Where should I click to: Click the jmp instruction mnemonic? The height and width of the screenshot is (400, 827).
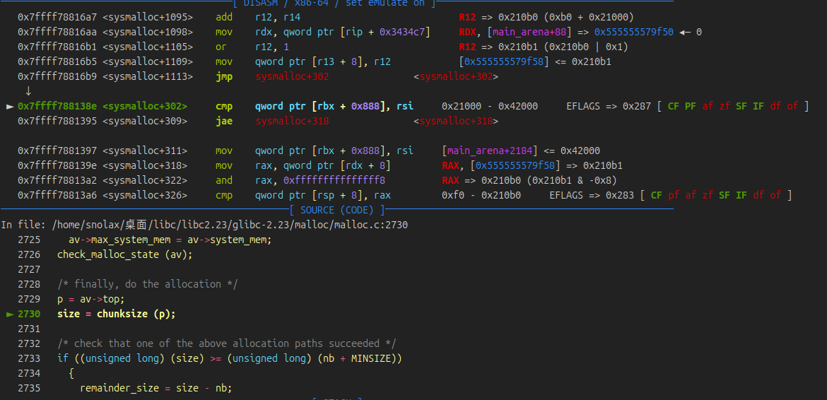224,76
